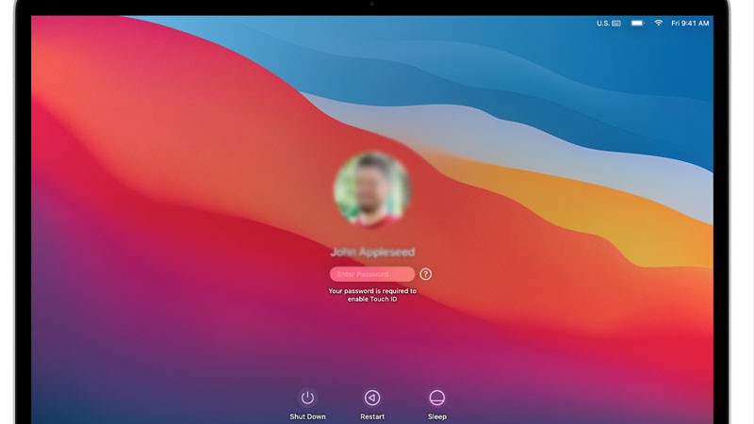The width and height of the screenshot is (754, 424).
Task: Click the Fri 9:41 AM clock
Action: point(690,23)
